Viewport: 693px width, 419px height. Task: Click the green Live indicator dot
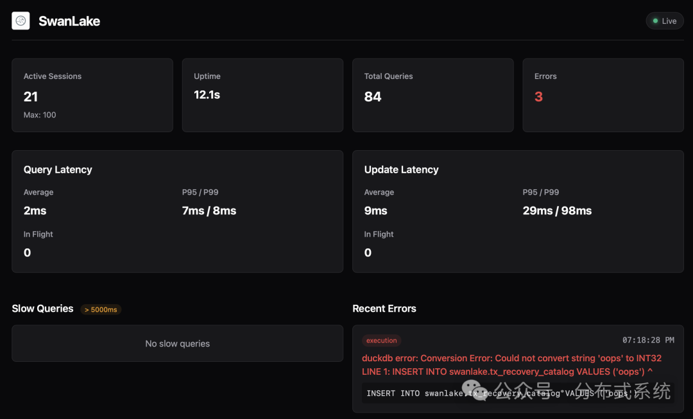(x=655, y=21)
